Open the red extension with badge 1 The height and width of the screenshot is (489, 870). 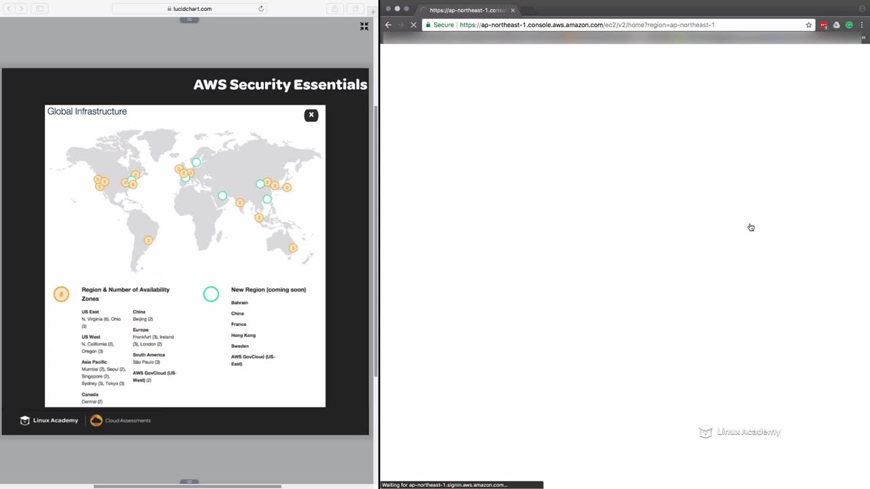(x=824, y=25)
